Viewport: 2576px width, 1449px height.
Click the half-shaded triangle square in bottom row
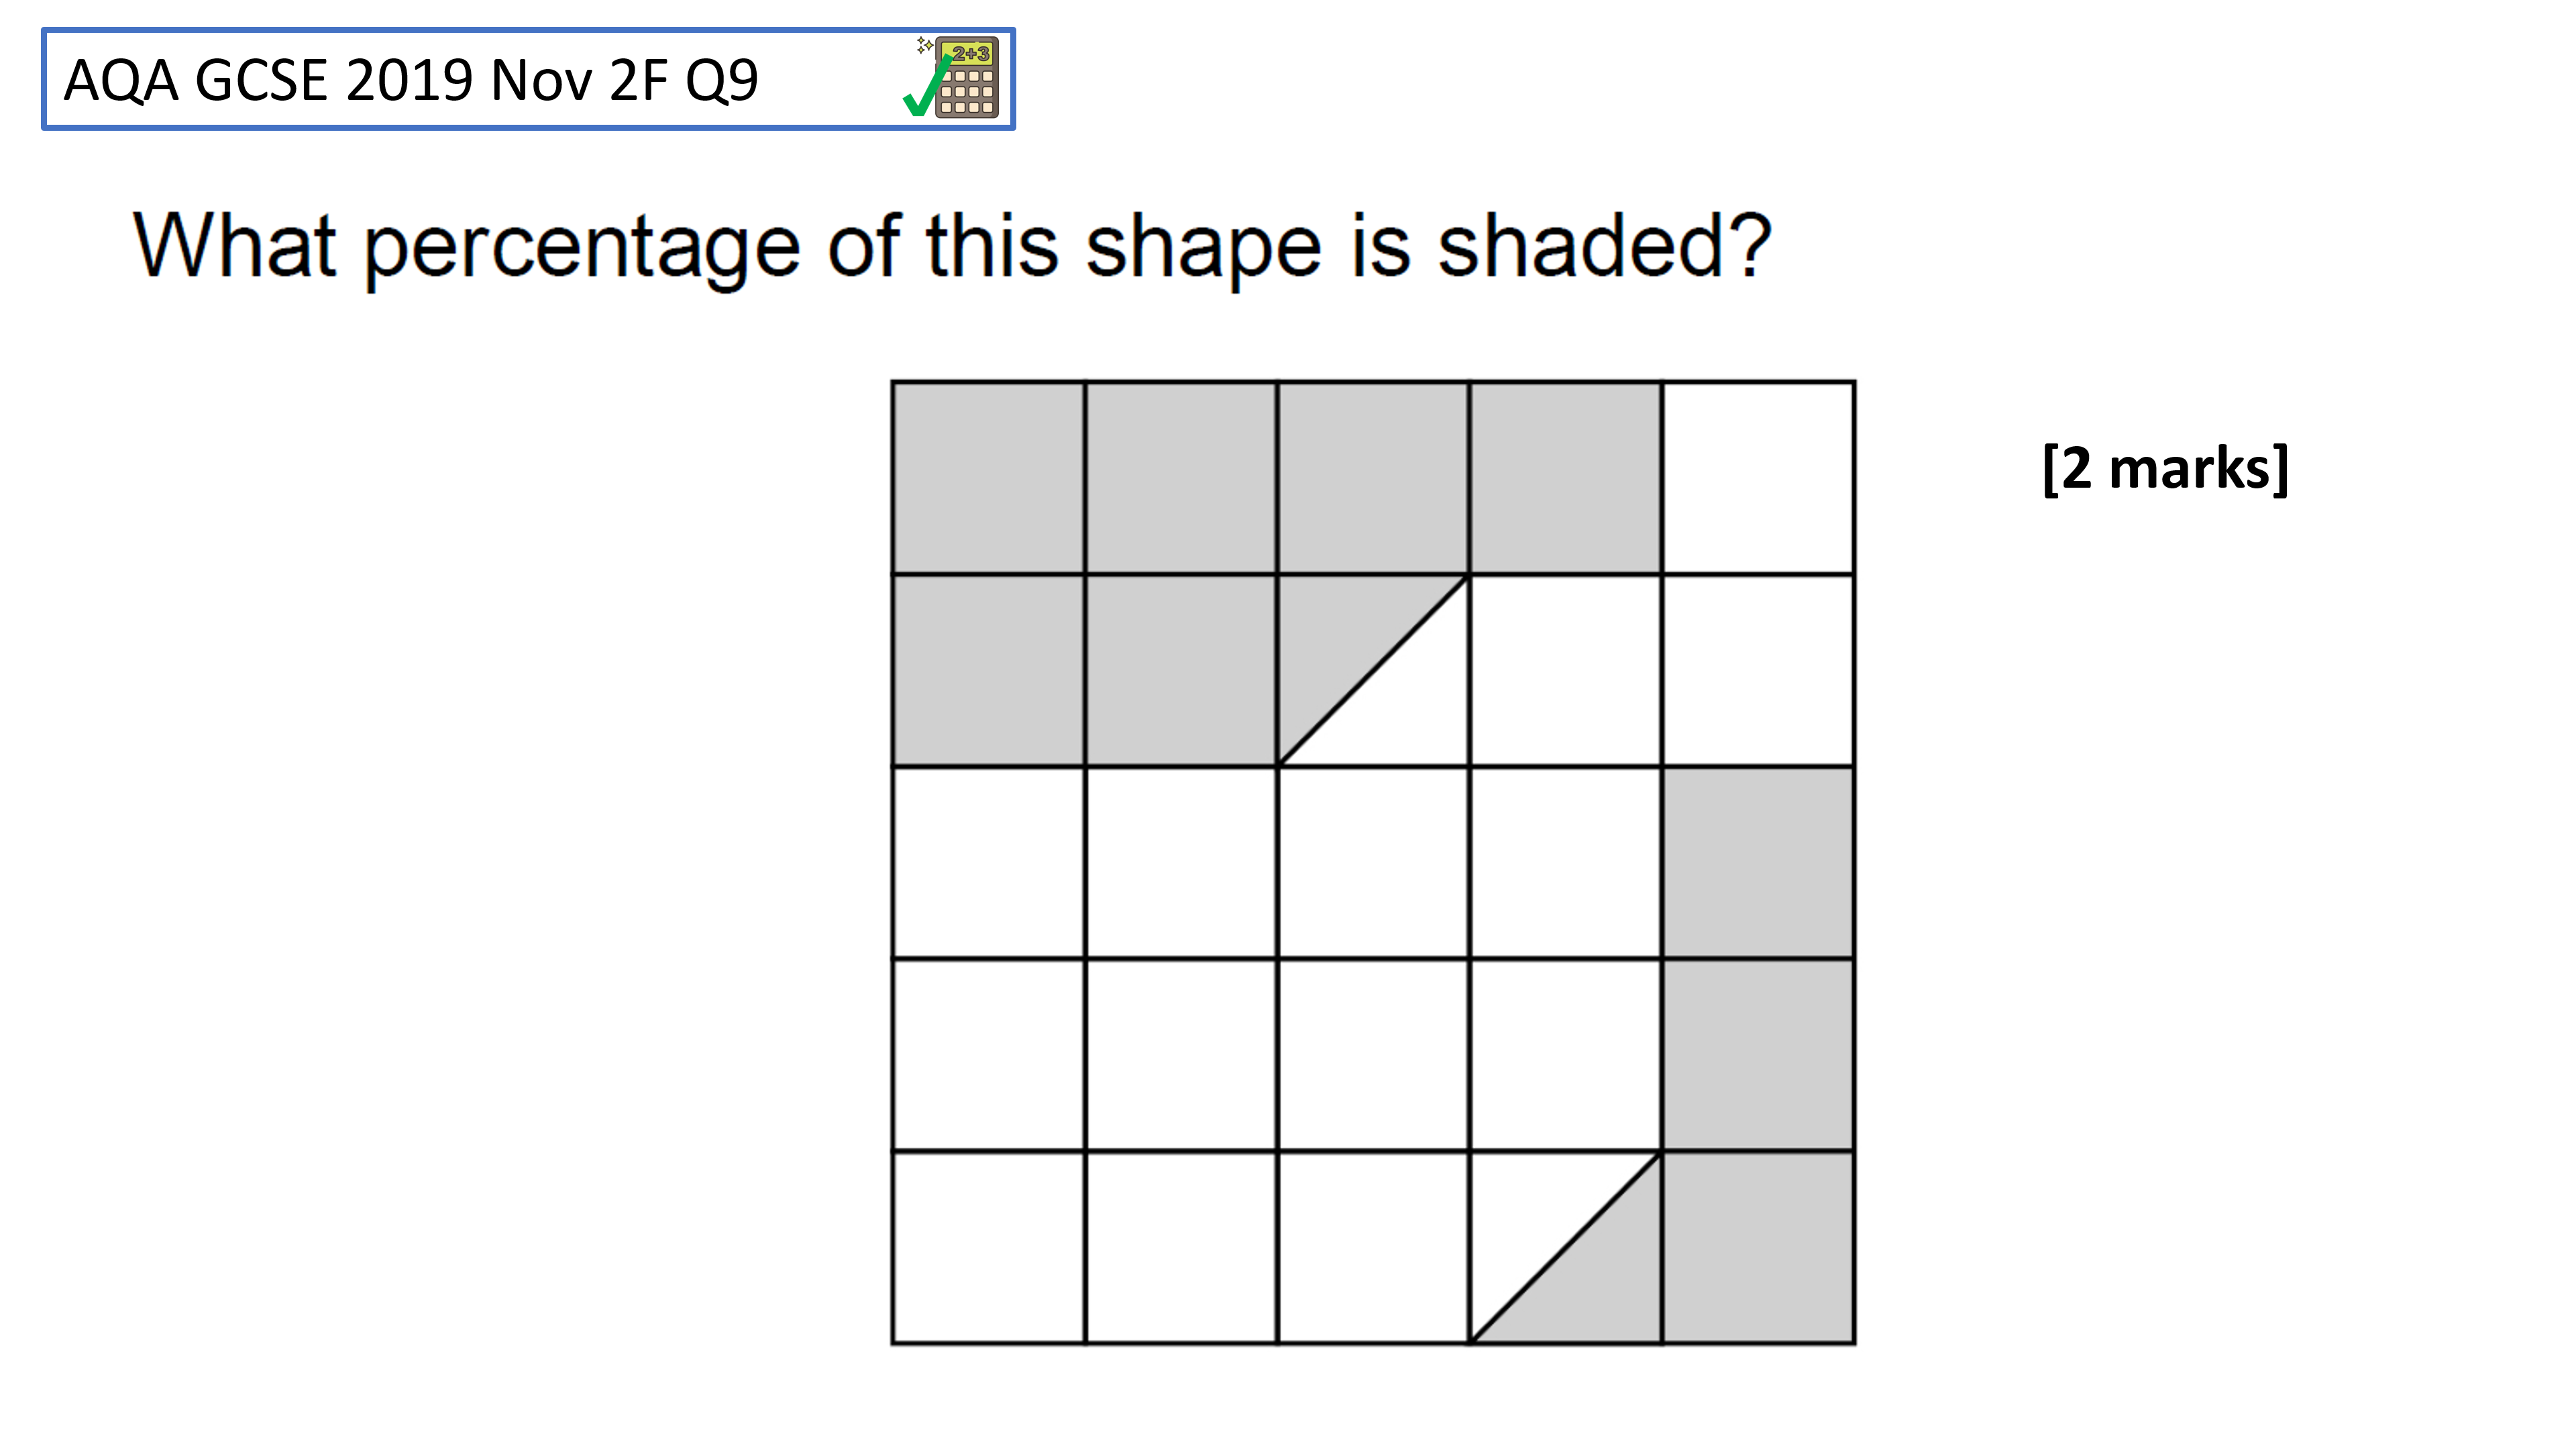1566,1247
